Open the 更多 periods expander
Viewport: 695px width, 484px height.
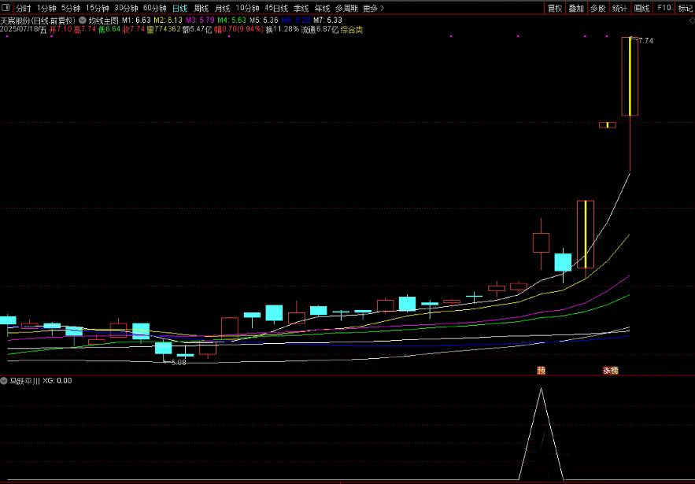point(373,9)
